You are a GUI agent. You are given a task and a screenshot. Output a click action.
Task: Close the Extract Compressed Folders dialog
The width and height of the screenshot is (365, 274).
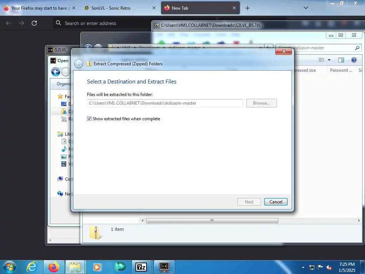coord(283,51)
